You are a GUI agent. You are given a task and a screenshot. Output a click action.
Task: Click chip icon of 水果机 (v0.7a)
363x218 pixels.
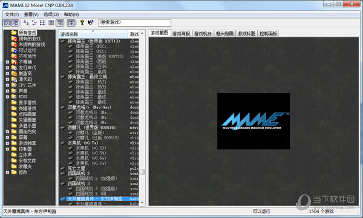click(x=63, y=143)
